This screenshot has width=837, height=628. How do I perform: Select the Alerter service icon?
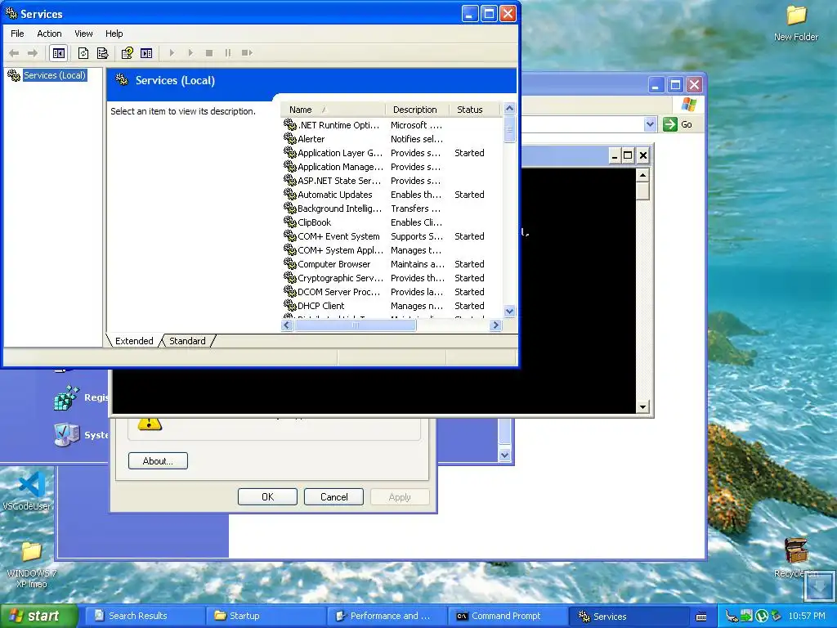point(290,138)
